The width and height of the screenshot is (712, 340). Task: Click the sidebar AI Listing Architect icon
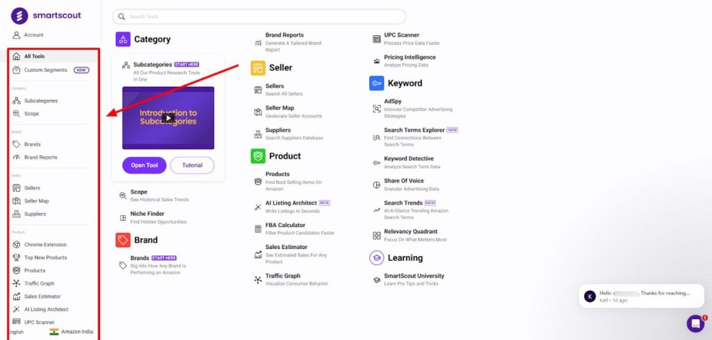point(17,309)
